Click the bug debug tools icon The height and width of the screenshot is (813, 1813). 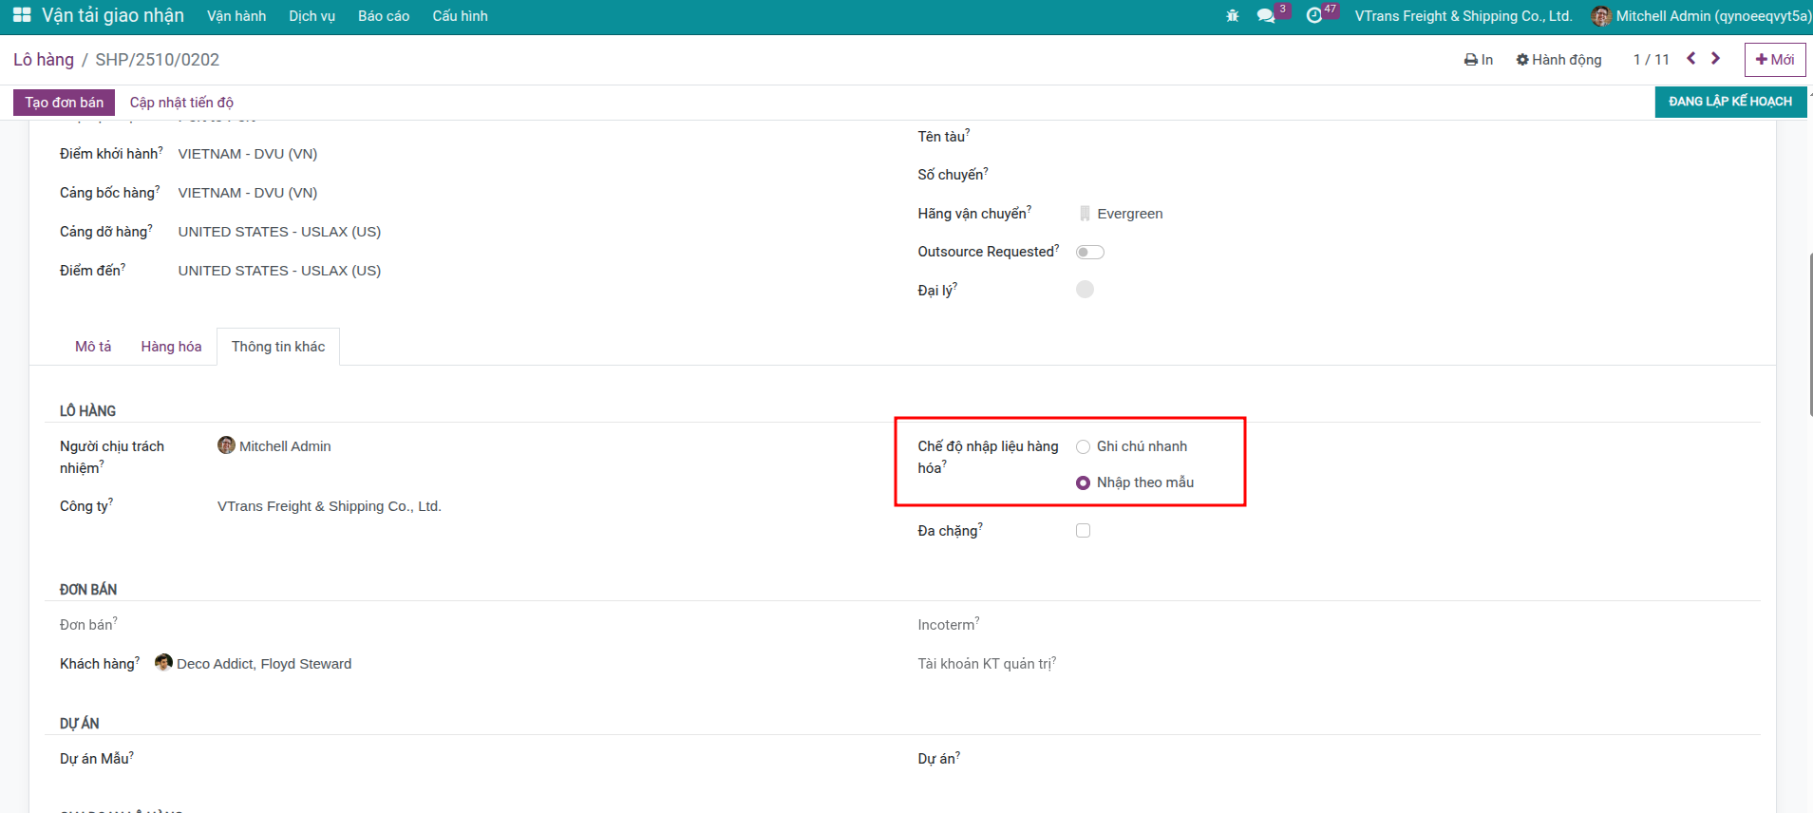click(1233, 16)
